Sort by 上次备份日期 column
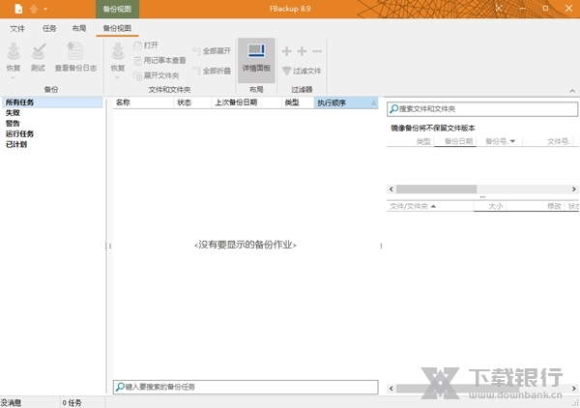The image size is (580, 408). point(246,102)
